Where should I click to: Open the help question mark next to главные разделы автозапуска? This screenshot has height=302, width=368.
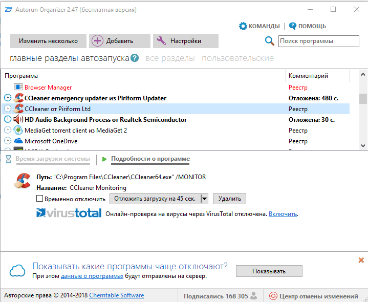(x=135, y=58)
